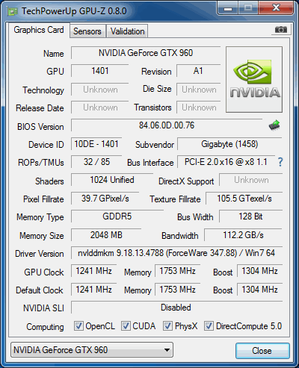Click the Release Date field showing Unknown

100,107
